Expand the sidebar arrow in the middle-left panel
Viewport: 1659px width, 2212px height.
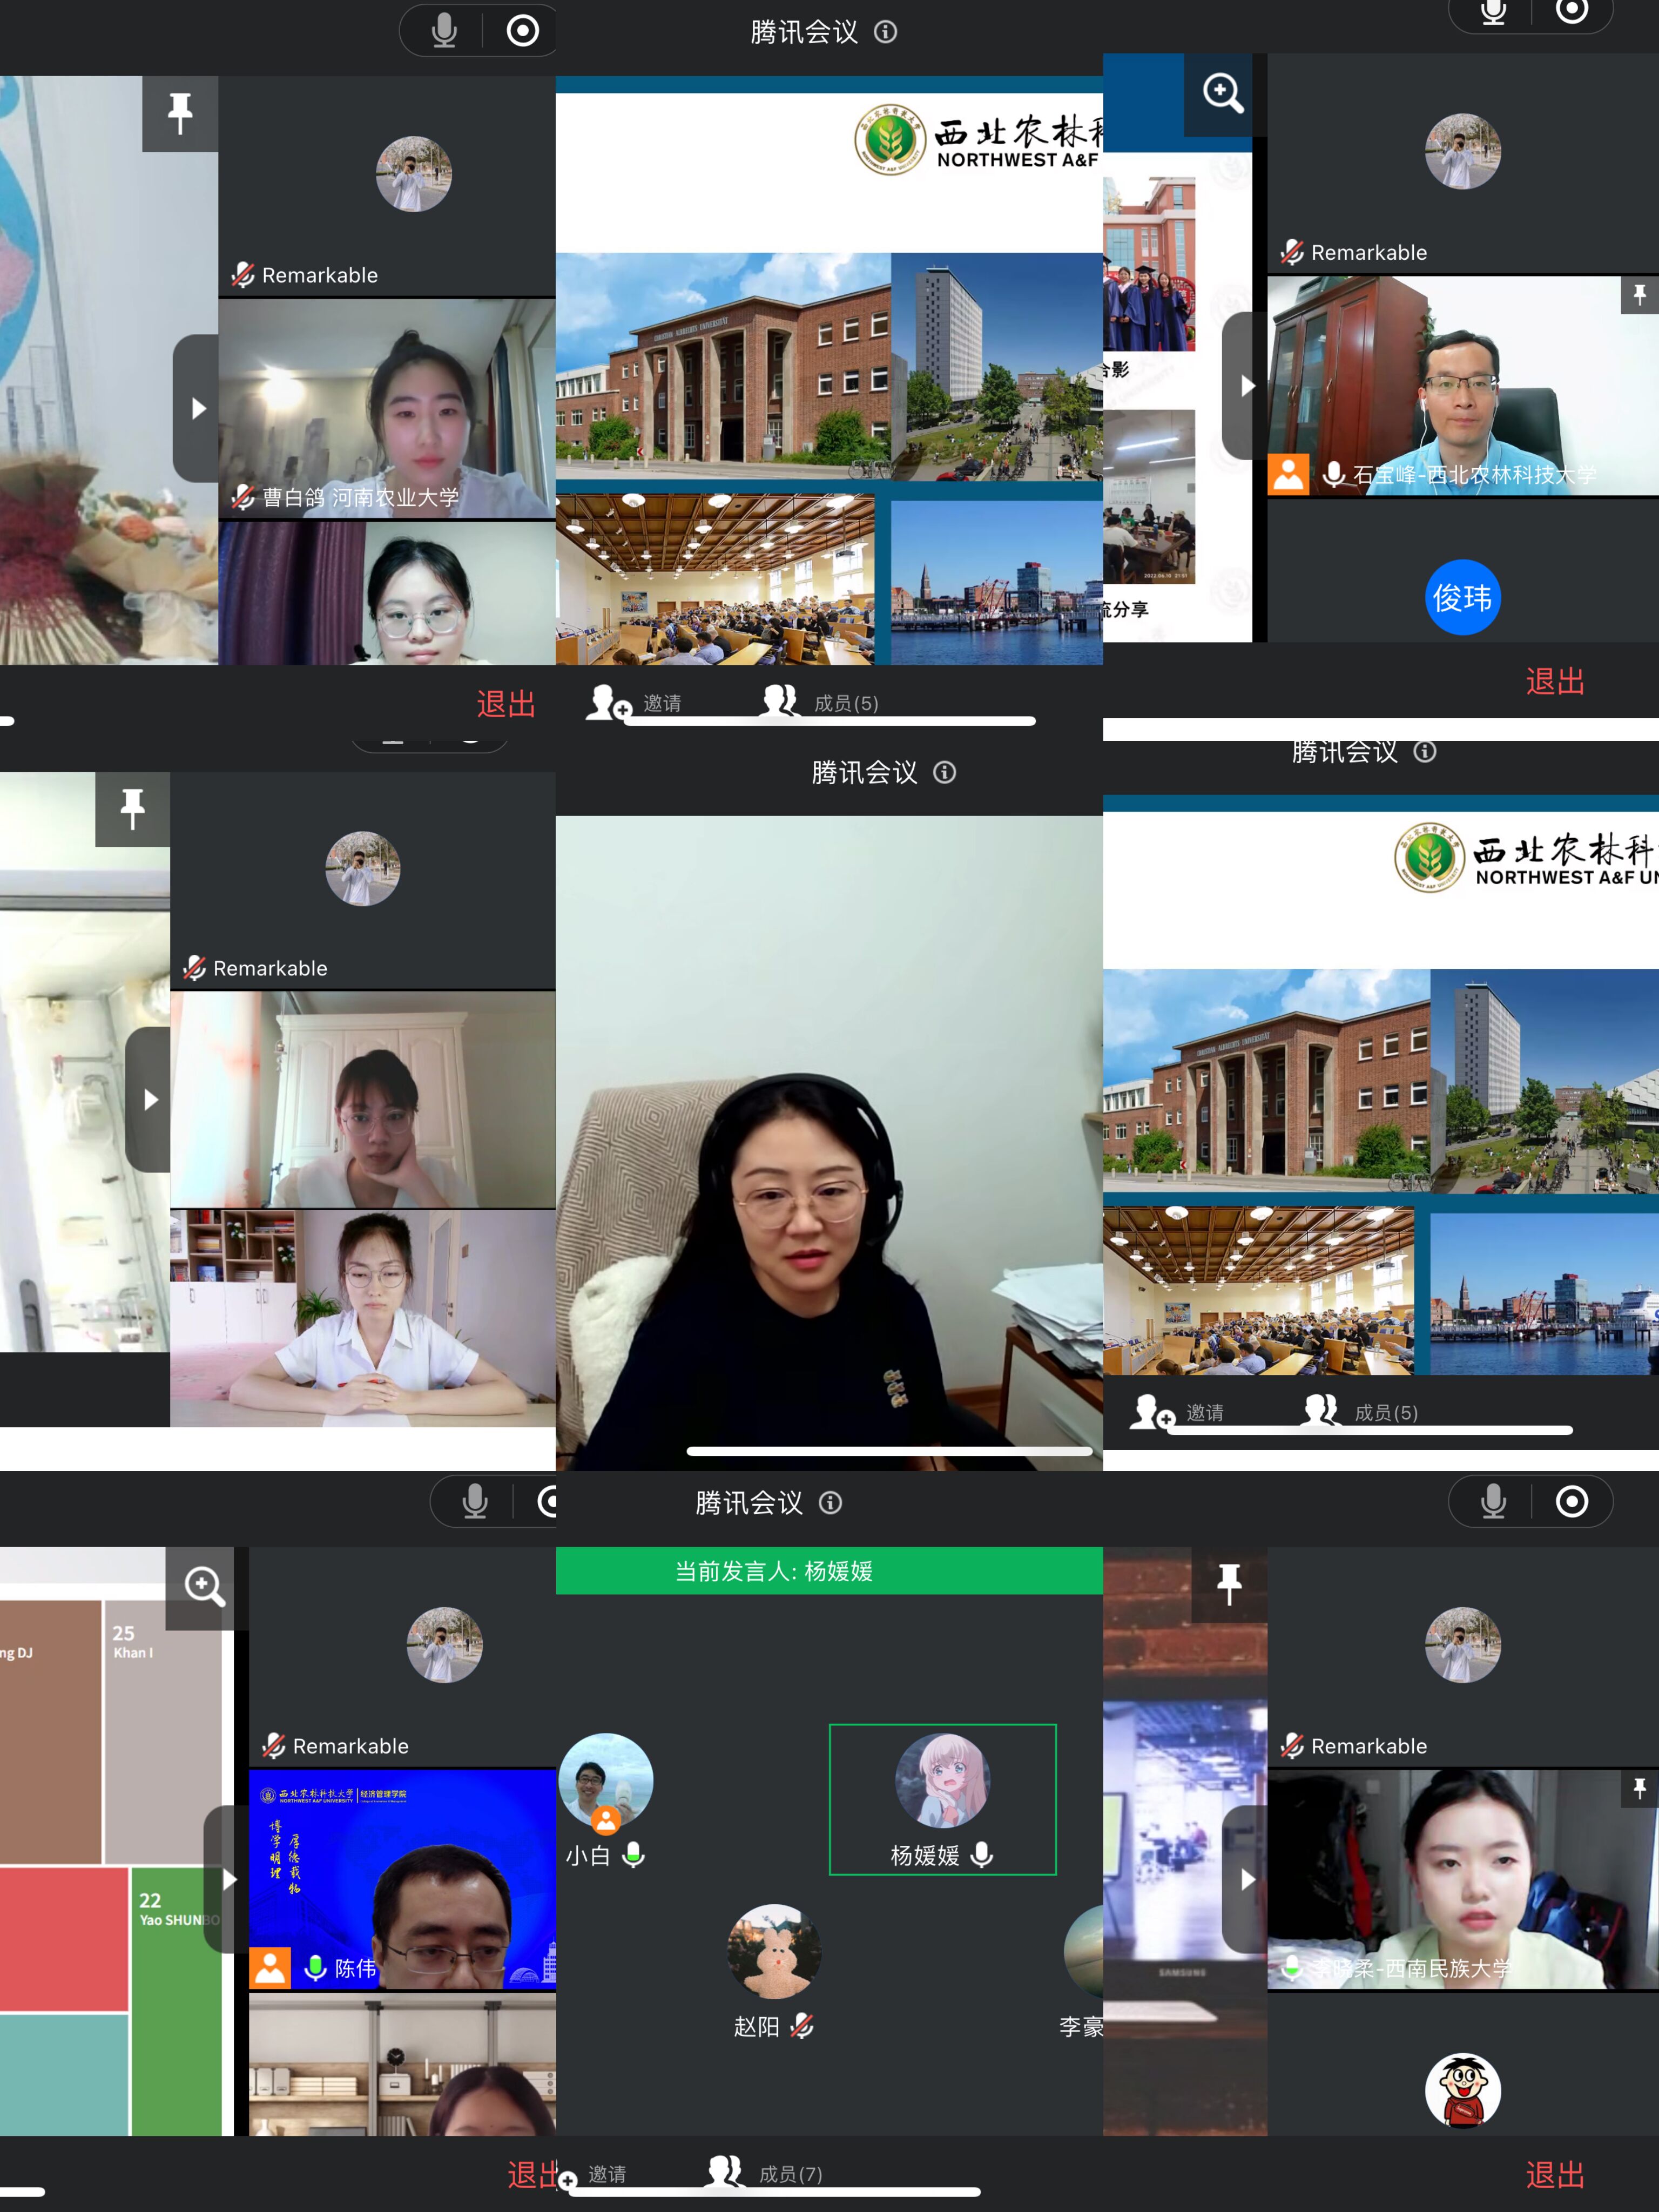(150, 1099)
